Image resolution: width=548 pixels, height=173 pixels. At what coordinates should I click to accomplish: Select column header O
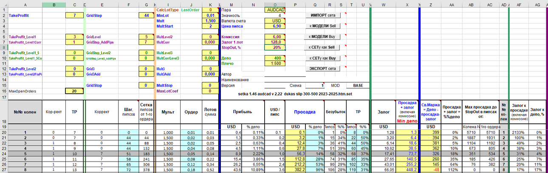click(275, 4)
